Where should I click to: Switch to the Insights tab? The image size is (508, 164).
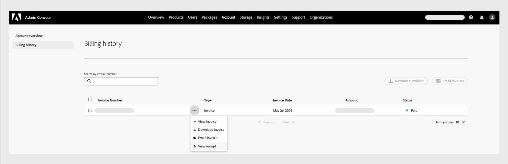tap(263, 17)
